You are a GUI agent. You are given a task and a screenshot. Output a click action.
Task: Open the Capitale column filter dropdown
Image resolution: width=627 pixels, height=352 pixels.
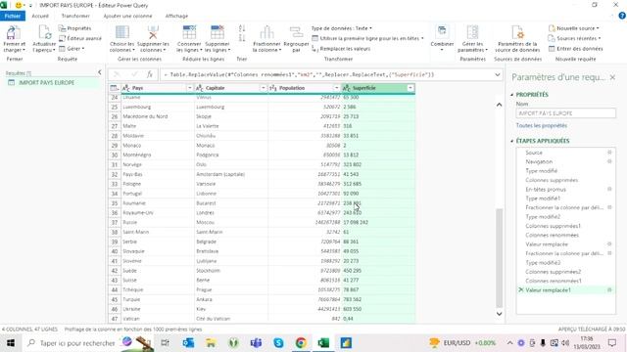pos(264,88)
